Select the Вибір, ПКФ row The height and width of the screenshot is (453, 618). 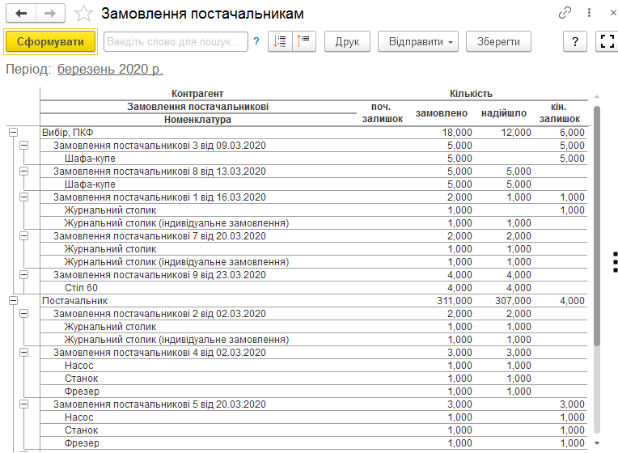314,133
